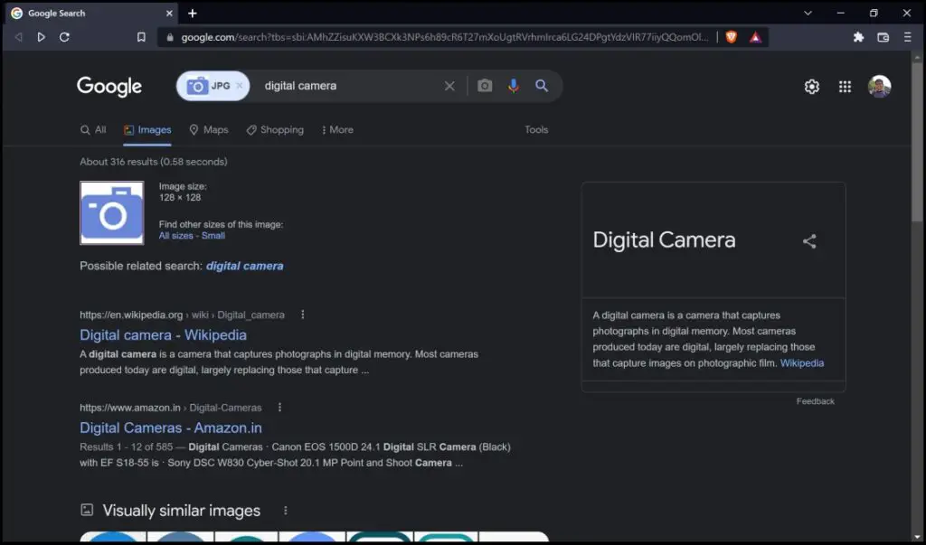Open the Small size link
This screenshot has width=926, height=545.
click(x=213, y=236)
